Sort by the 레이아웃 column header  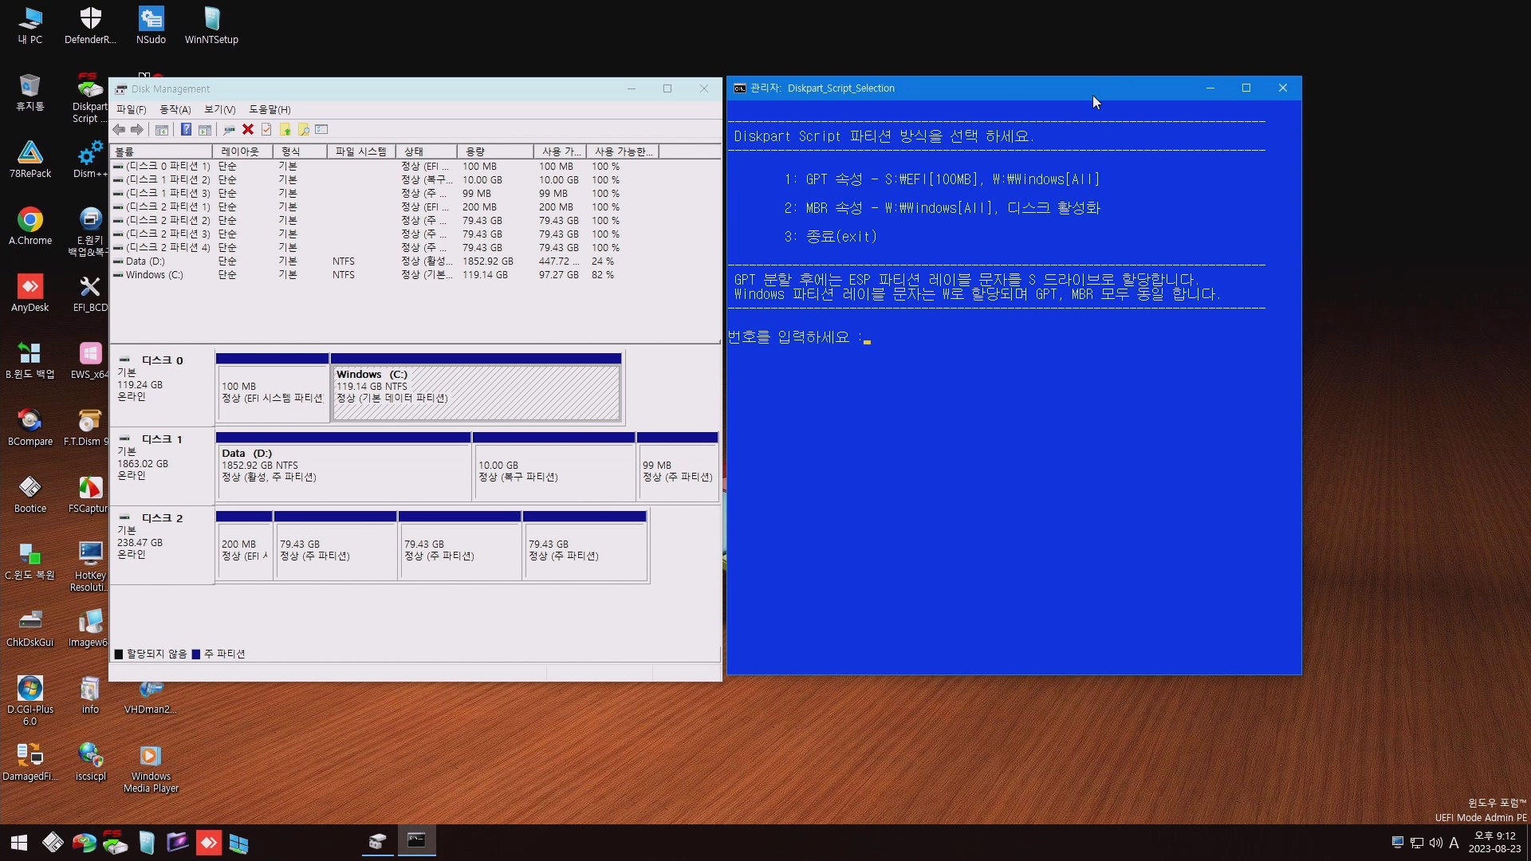coord(242,151)
